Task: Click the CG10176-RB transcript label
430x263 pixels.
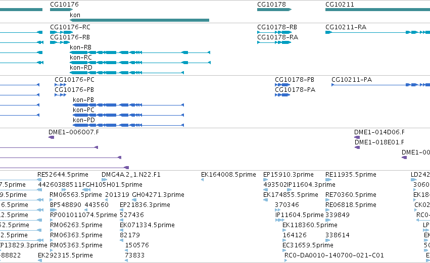Action: pyautogui.click(x=70, y=37)
